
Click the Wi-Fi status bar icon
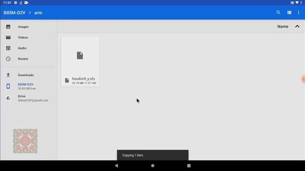tap(297, 3)
